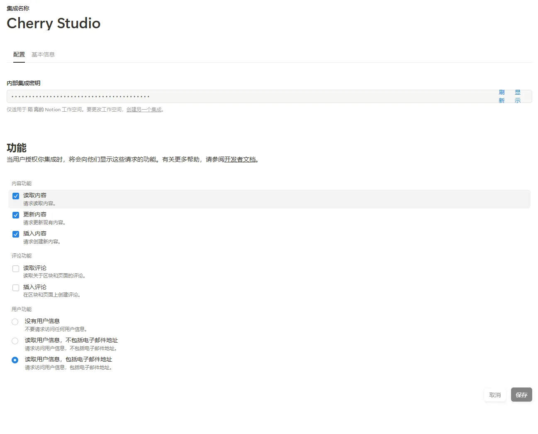Screen dimensions: 538x434
Task: Open the 基本信息 tab
Action: click(43, 54)
